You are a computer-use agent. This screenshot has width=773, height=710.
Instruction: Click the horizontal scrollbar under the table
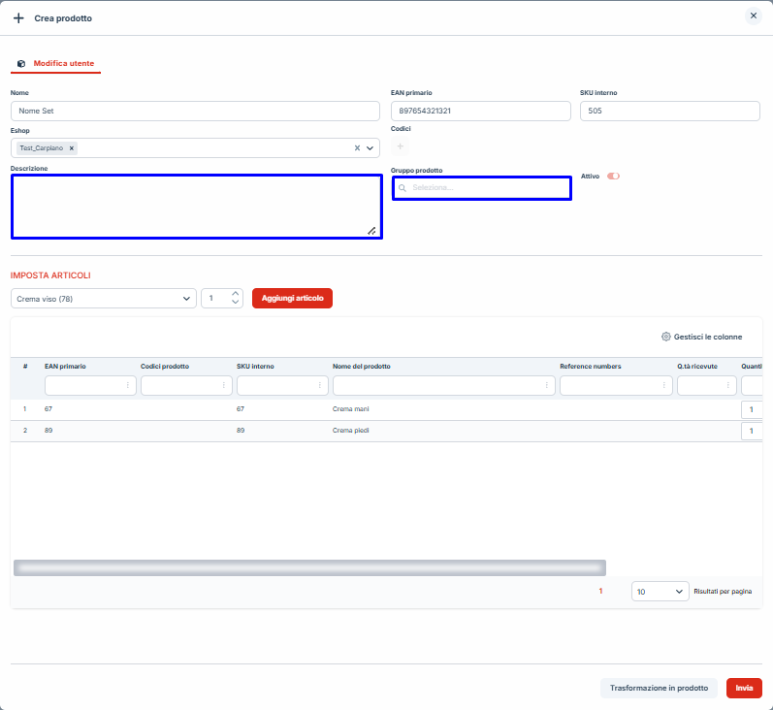(308, 567)
